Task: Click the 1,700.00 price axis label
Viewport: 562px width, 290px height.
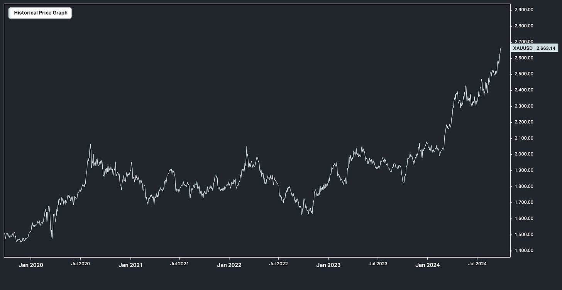Action: click(x=524, y=202)
